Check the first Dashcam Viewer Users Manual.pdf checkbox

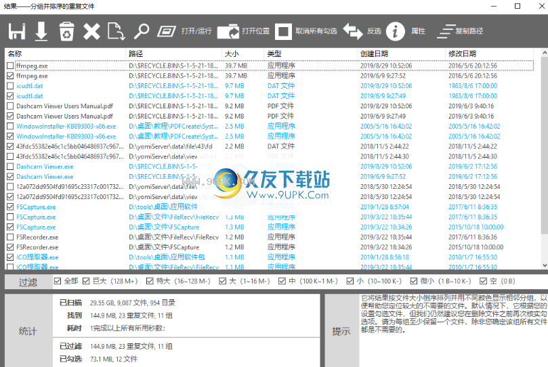(x=10, y=106)
